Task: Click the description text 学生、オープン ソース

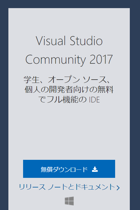Action: click(x=69, y=90)
